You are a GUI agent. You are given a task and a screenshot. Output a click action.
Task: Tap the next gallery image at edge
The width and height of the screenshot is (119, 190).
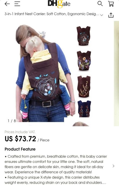117,73
